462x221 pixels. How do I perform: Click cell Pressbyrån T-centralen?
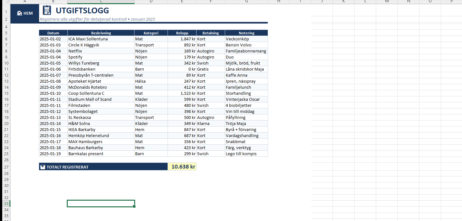[x=101, y=75]
